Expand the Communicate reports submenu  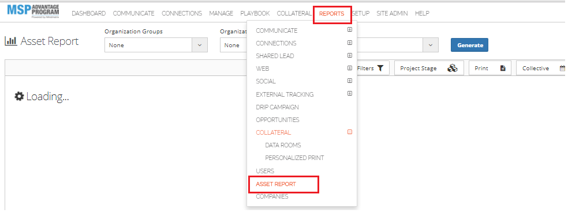tap(350, 30)
